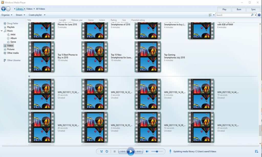The width and height of the screenshot is (262, 157).
Task: Select WIN_20211103_14_32 video thumbnail
Action: click(95, 94)
